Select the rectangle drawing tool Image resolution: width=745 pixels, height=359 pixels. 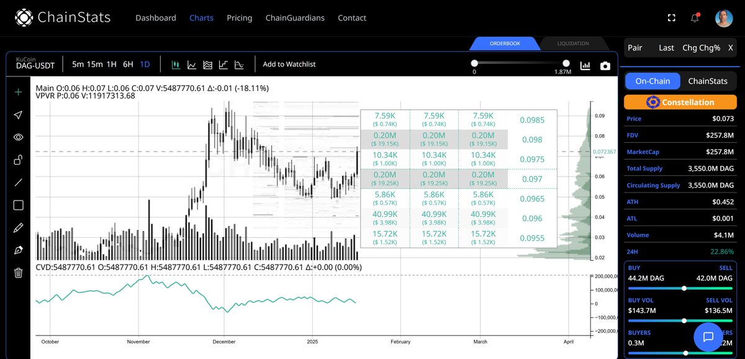coord(18,205)
